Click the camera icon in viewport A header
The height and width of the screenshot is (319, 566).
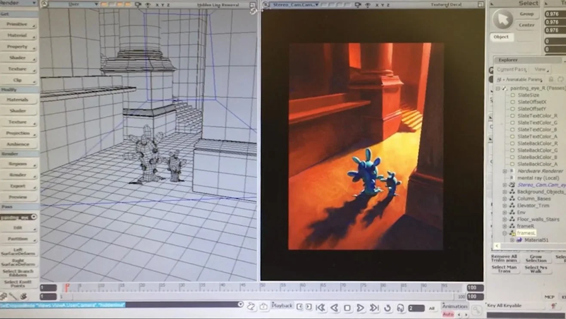coord(138,5)
